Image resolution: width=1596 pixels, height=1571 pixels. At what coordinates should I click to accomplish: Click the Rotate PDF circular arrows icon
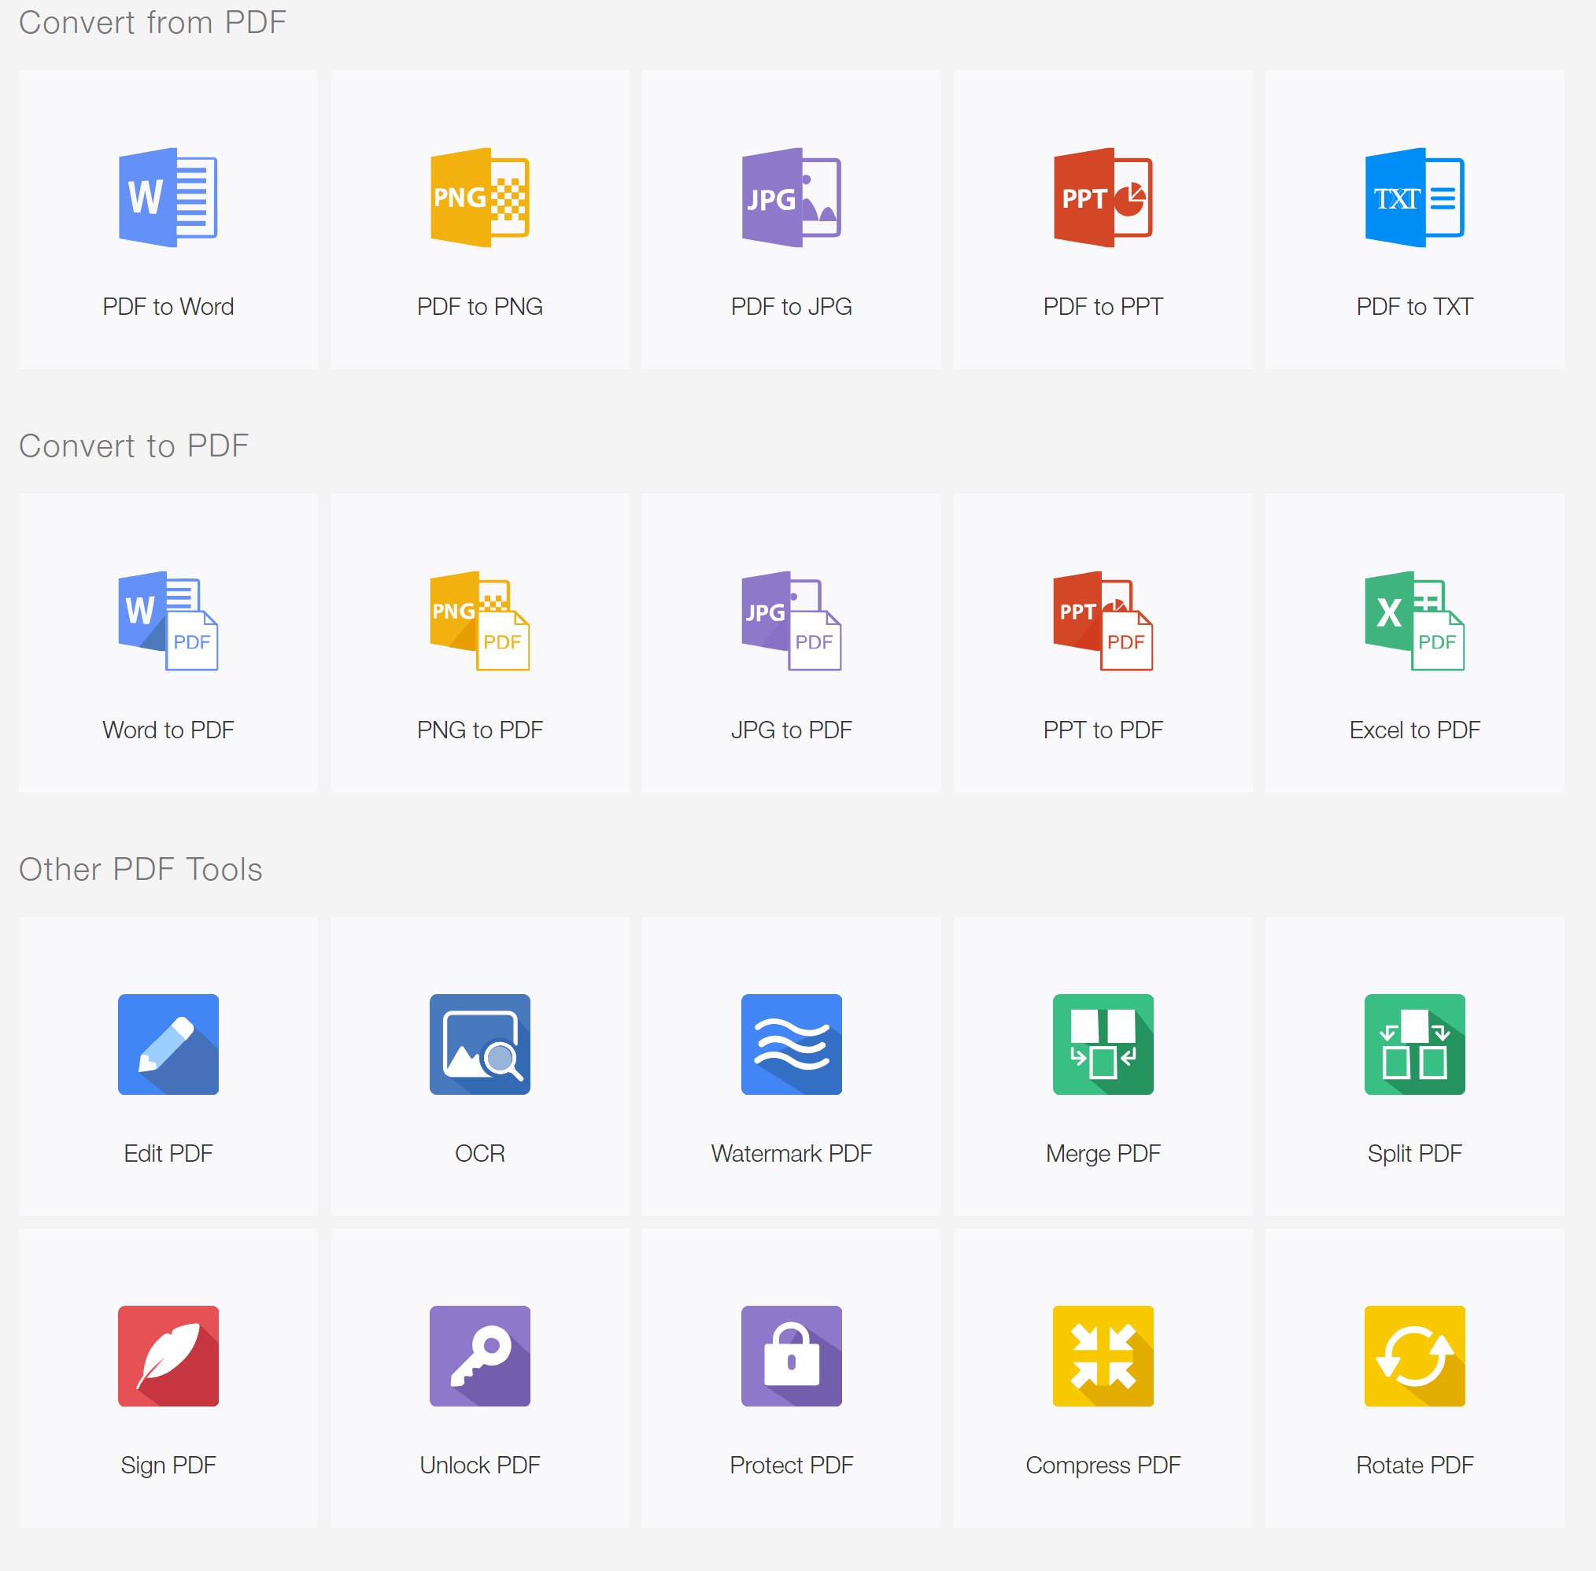click(1414, 1356)
